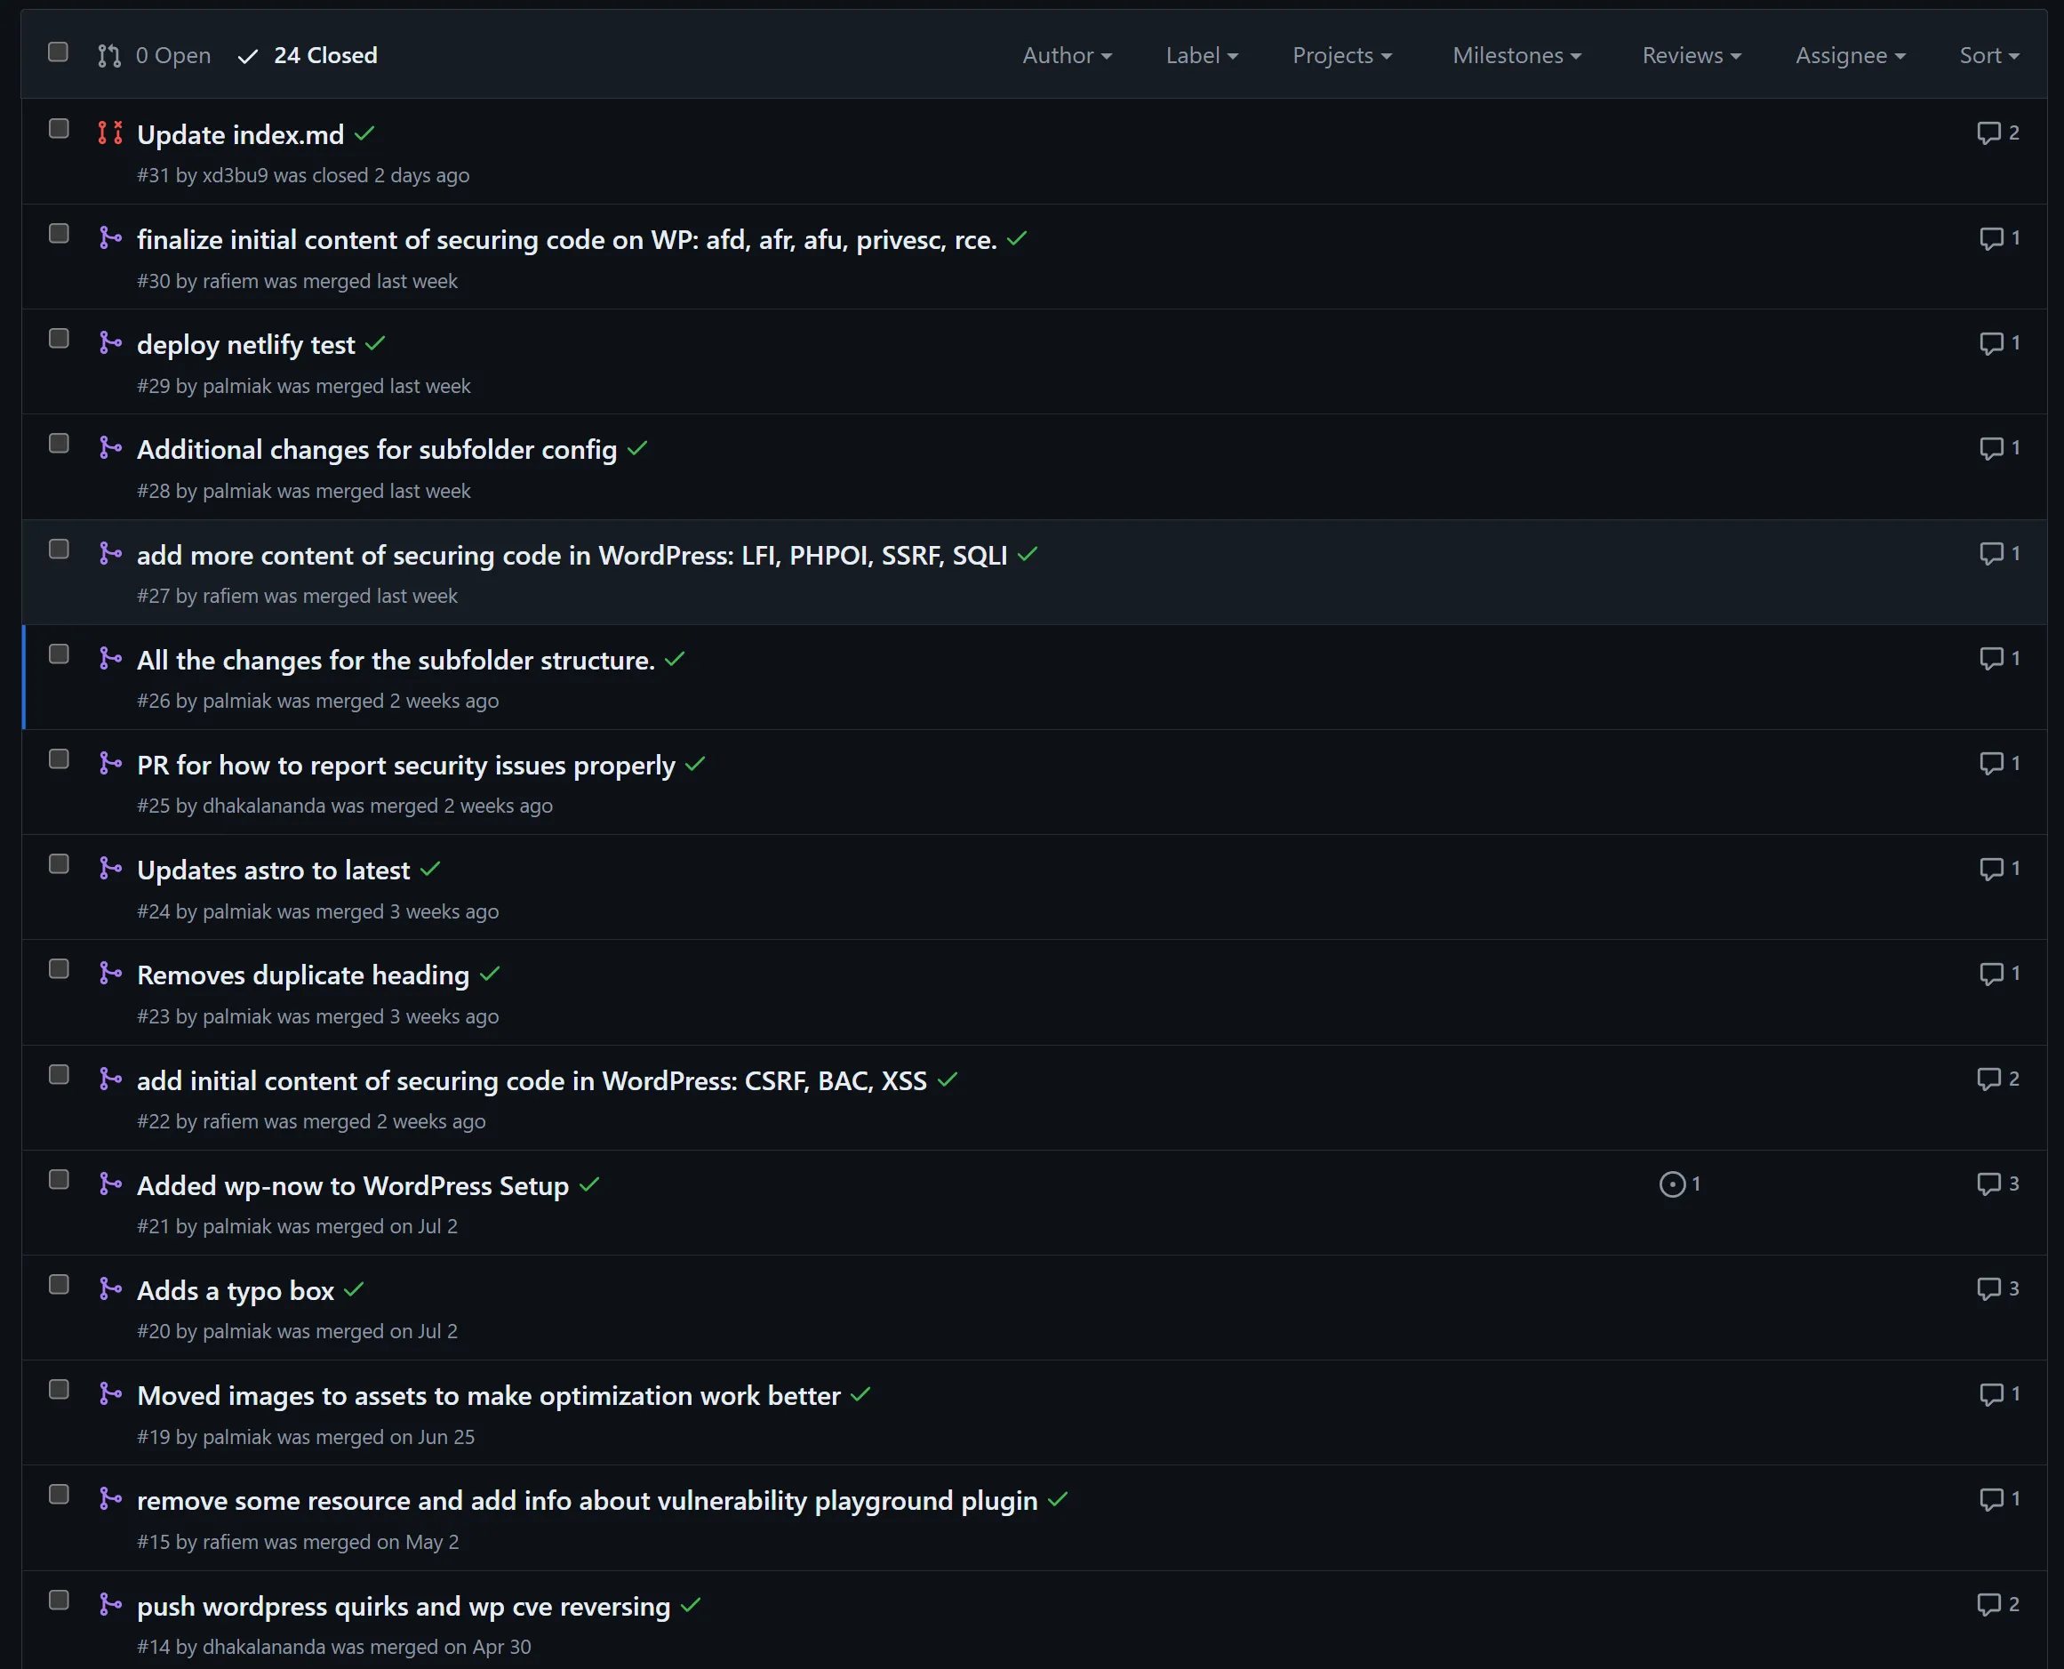Switch to the 0 Open pull requests

click(155, 56)
